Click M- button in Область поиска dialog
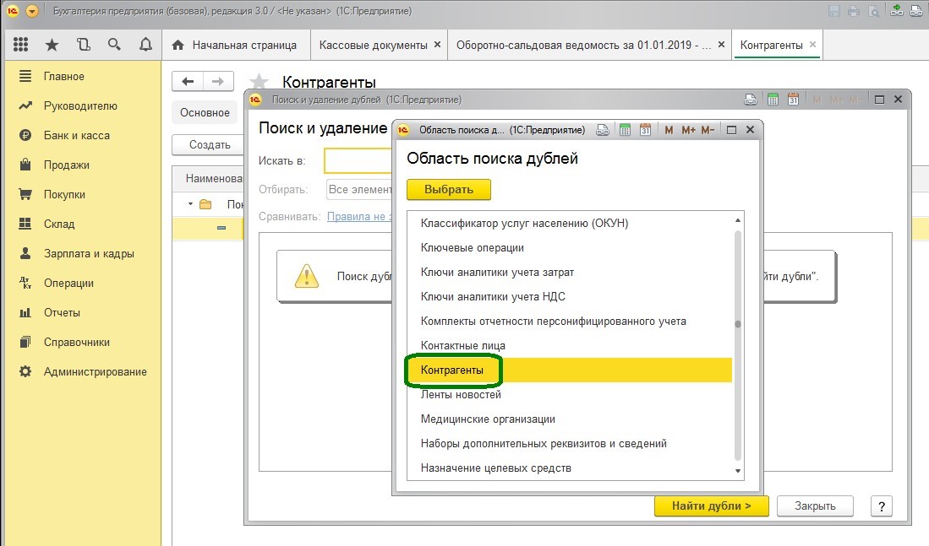The height and width of the screenshot is (546, 929). [x=708, y=130]
